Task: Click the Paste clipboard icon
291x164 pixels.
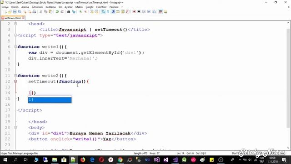Action: (50, 12)
